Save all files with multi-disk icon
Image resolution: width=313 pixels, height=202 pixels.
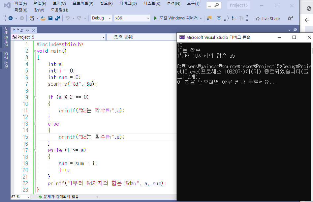pos(58,18)
